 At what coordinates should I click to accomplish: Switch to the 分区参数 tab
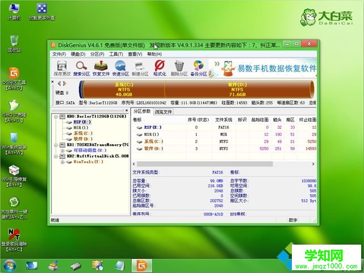pyautogui.click(x=142, y=111)
